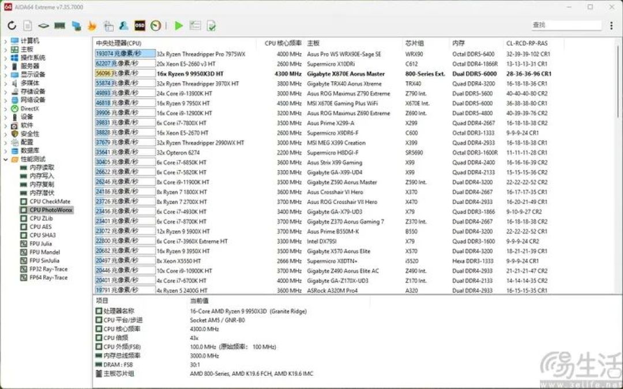The height and width of the screenshot is (389, 623).
Task: Expand the 计算机 tree node
Action: coord(6,41)
